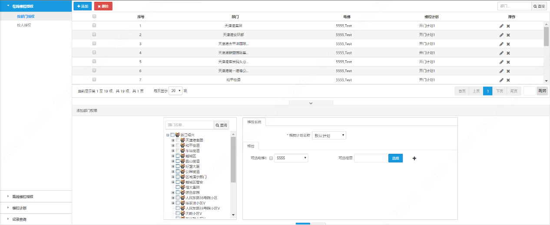Edit table row 6 using the pencil icon
Image resolution: width=550 pixels, height=225 pixels.
click(x=501, y=71)
